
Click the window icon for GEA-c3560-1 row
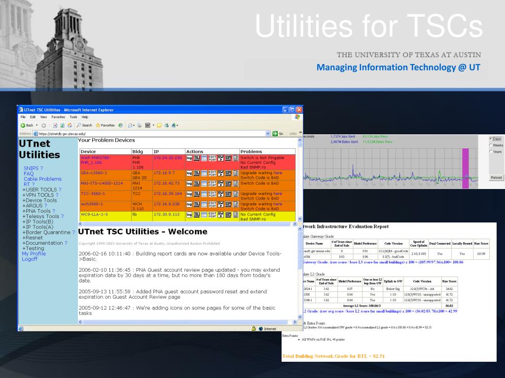204,173
